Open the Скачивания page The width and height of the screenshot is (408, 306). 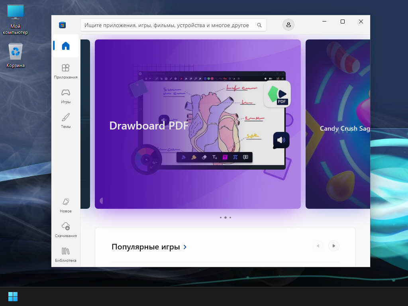66,230
